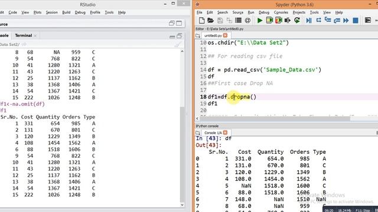This screenshot has height=212, width=378.
Task: Click line 18 df1=df.dropna() in editor
Action: [232, 97]
